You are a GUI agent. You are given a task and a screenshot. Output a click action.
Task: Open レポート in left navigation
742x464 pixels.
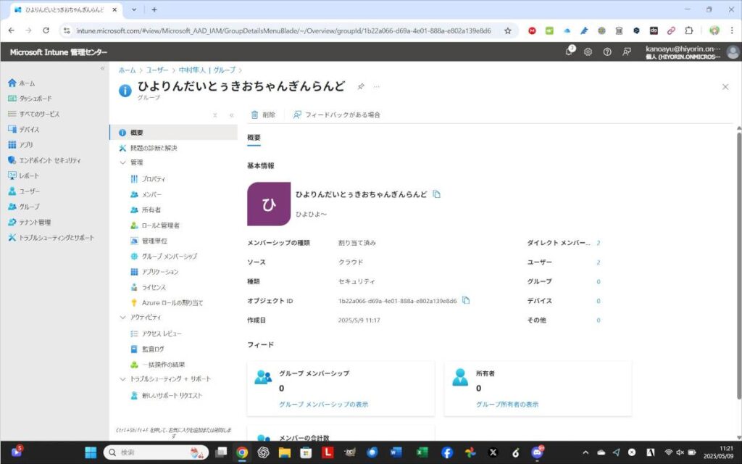[x=23, y=175]
